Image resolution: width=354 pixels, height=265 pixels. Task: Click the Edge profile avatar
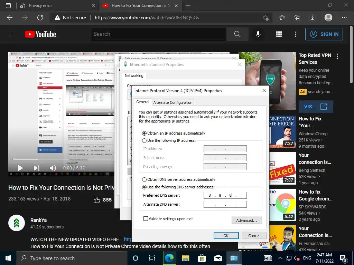click(x=328, y=18)
